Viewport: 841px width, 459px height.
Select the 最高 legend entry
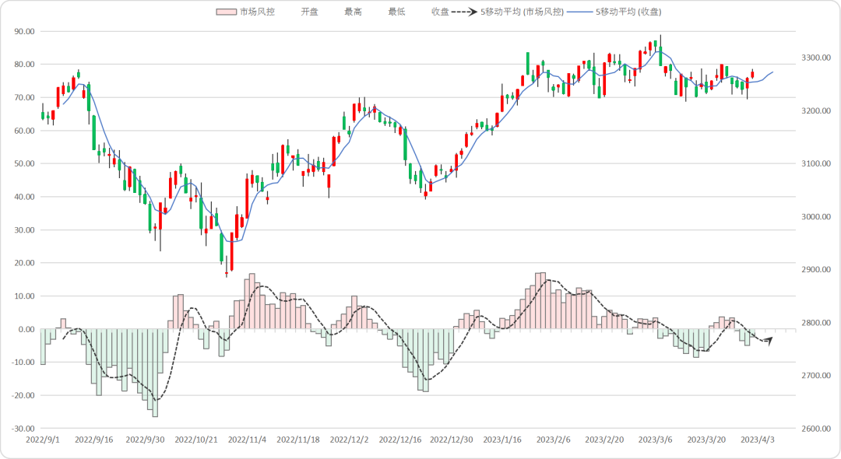353,12
